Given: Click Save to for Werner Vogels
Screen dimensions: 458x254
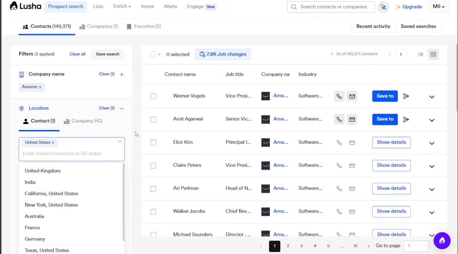Looking at the screenshot, I should coord(385,96).
